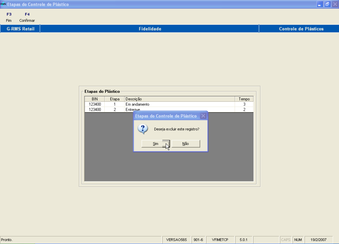Click 901-6 in the status bar
The height and width of the screenshot is (244, 339).
click(198, 240)
